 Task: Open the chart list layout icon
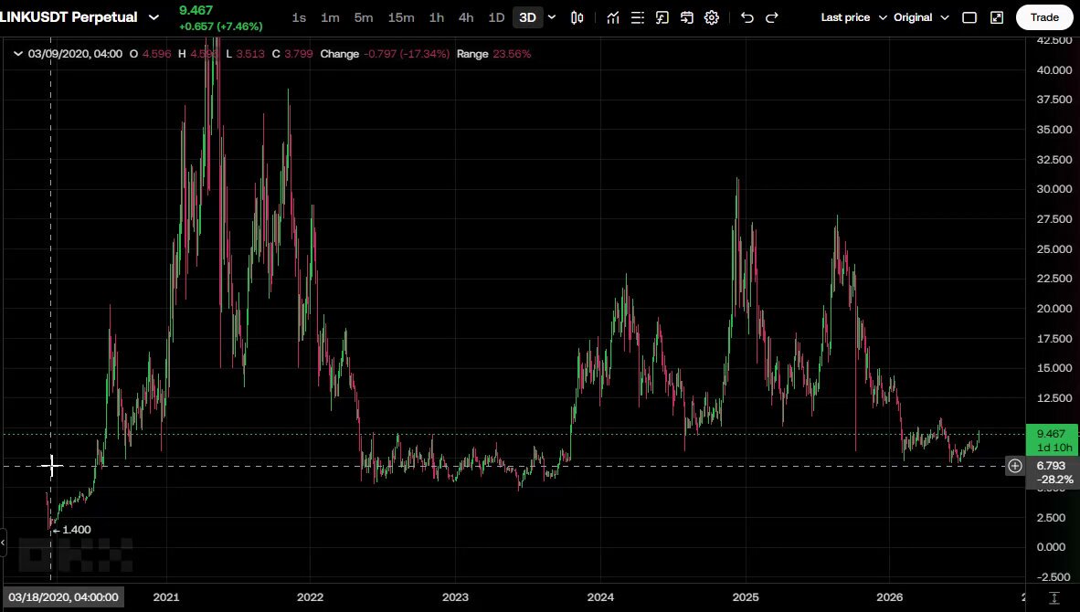pyautogui.click(x=637, y=18)
